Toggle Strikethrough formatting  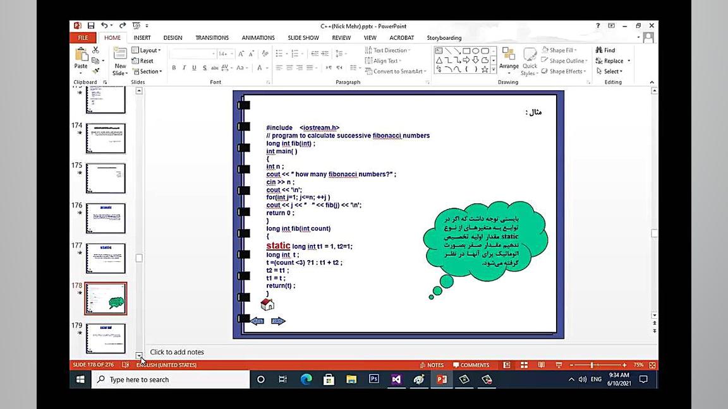pyautogui.click(x=214, y=68)
